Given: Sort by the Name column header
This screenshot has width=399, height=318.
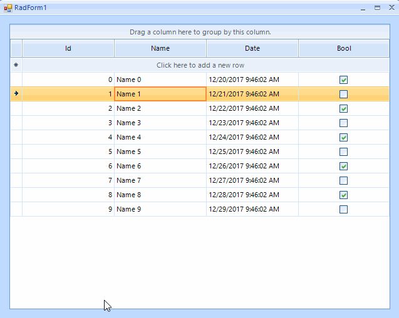Looking at the screenshot, I should [x=160, y=48].
